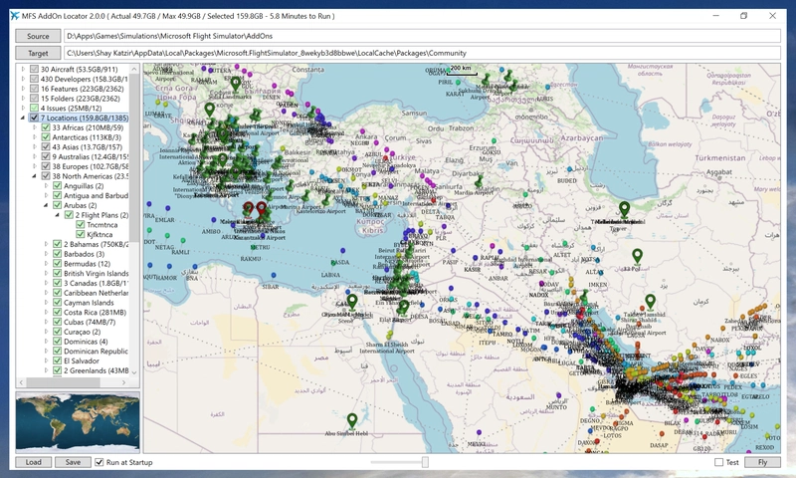Uncheck the 7 Locations checkbox

point(35,119)
